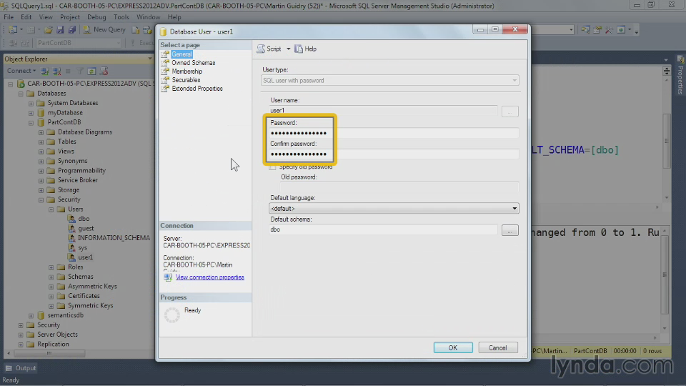Collapse the PartContDB node
This screenshot has height=386, width=686.
pyautogui.click(x=31, y=122)
